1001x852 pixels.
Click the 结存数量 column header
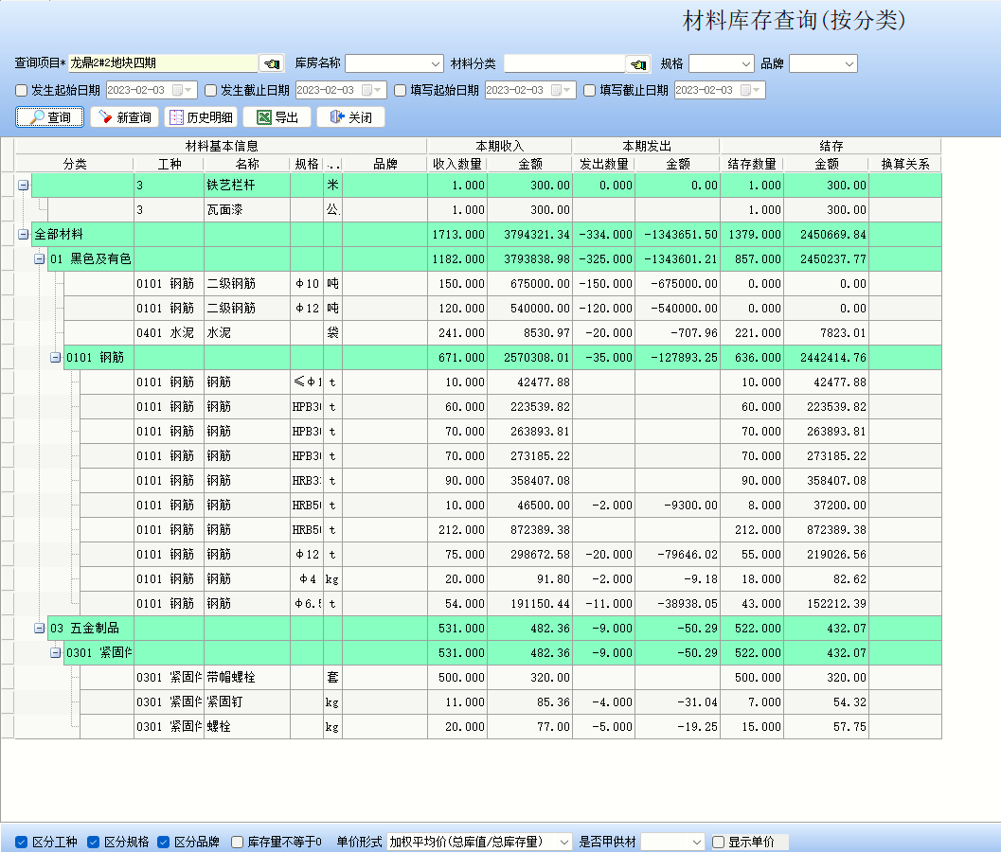[x=751, y=164]
